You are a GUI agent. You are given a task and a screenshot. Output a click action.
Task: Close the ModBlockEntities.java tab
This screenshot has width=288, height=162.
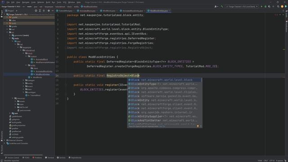click(x=170, y=11)
